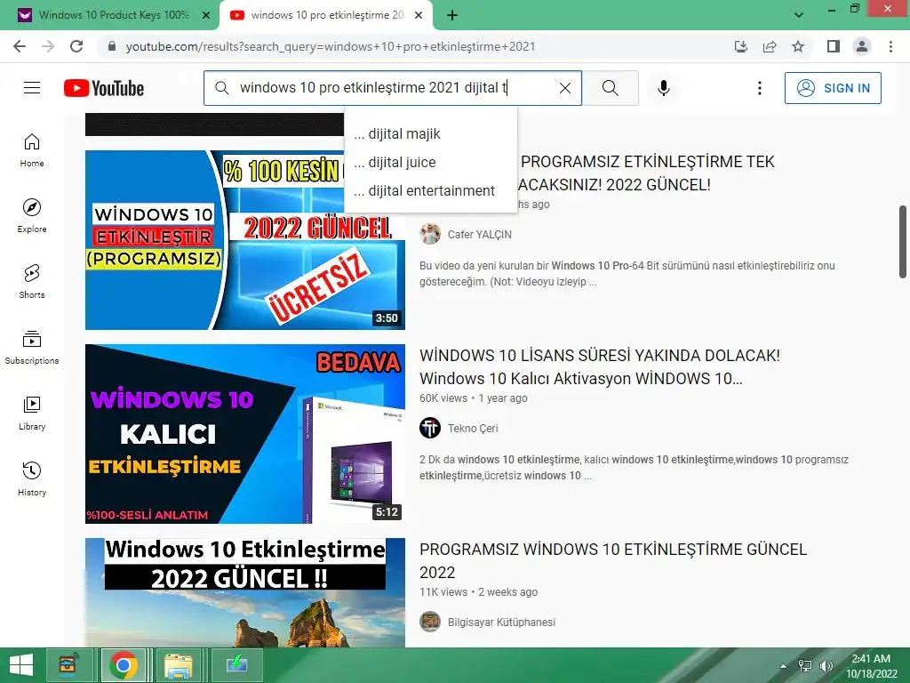Choose suggestion 'dijital juice'
This screenshot has height=683, width=910.
pyautogui.click(x=431, y=162)
